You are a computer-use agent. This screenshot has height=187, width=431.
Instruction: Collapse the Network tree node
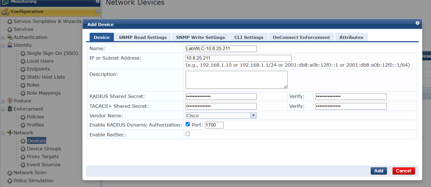click(3, 133)
